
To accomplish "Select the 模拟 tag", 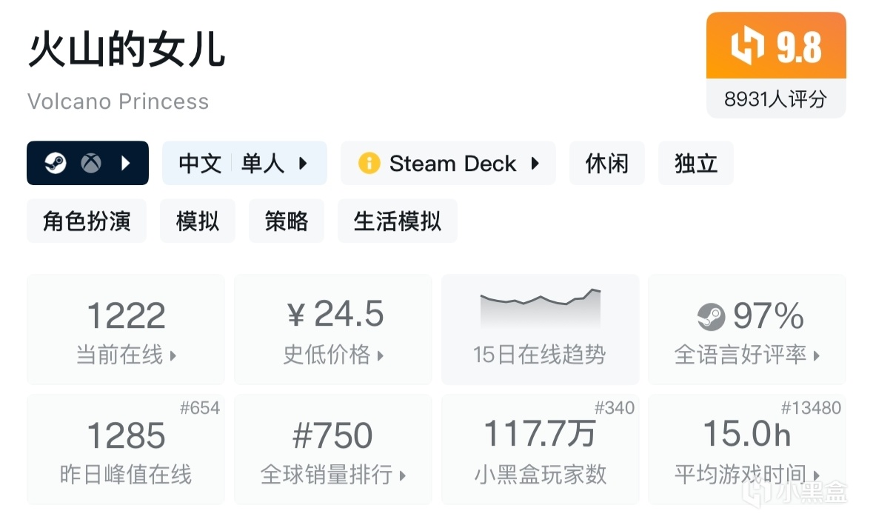I will [197, 221].
